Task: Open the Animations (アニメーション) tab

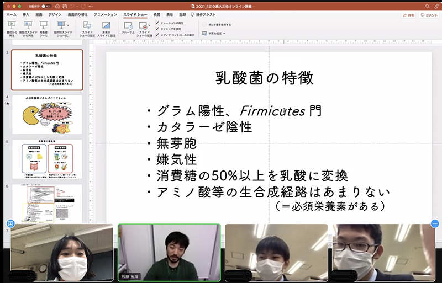Action: (x=106, y=14)
